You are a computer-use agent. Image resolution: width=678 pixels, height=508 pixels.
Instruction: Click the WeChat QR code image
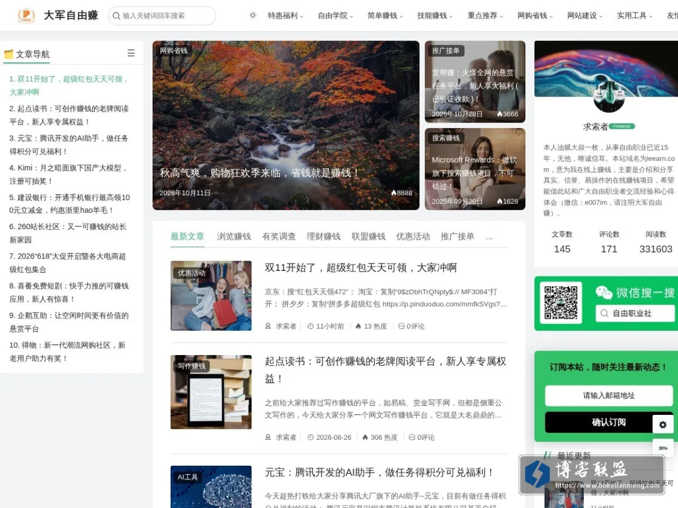coord(561,303)
